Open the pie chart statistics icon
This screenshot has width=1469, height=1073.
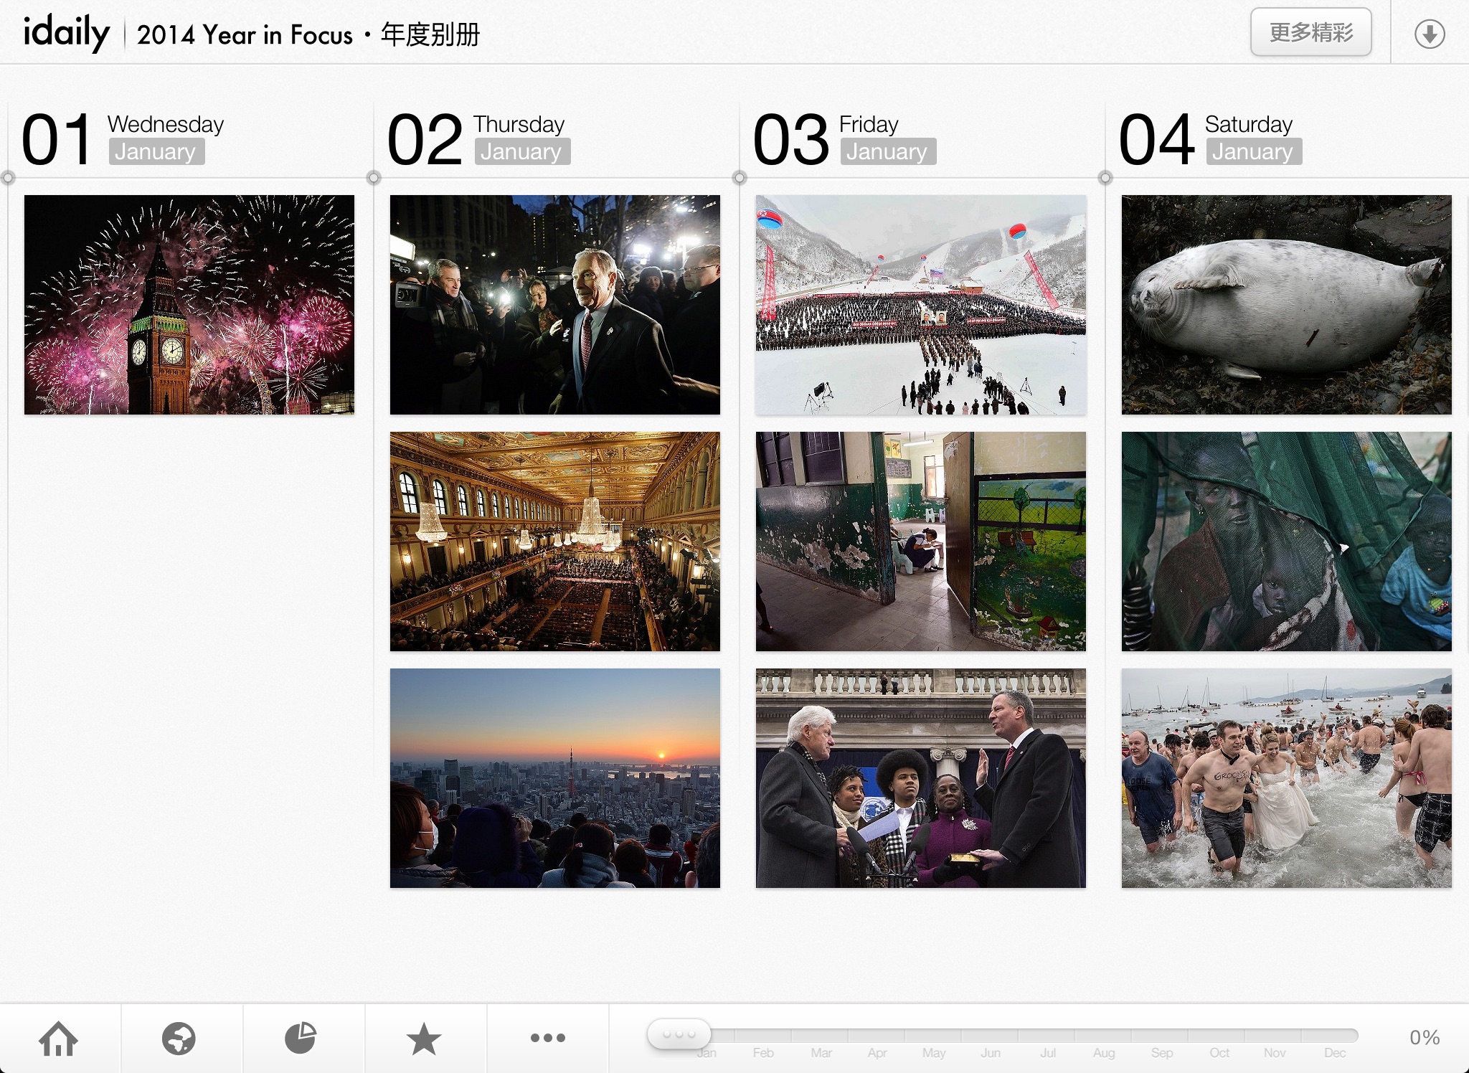301,1038
